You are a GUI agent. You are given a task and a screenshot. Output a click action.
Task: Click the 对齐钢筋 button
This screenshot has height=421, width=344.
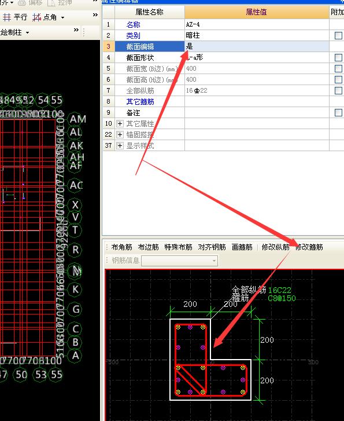click(x=212, y=247)
